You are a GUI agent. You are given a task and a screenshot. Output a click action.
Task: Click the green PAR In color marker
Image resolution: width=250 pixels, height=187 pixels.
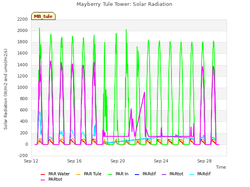[110, 174]
